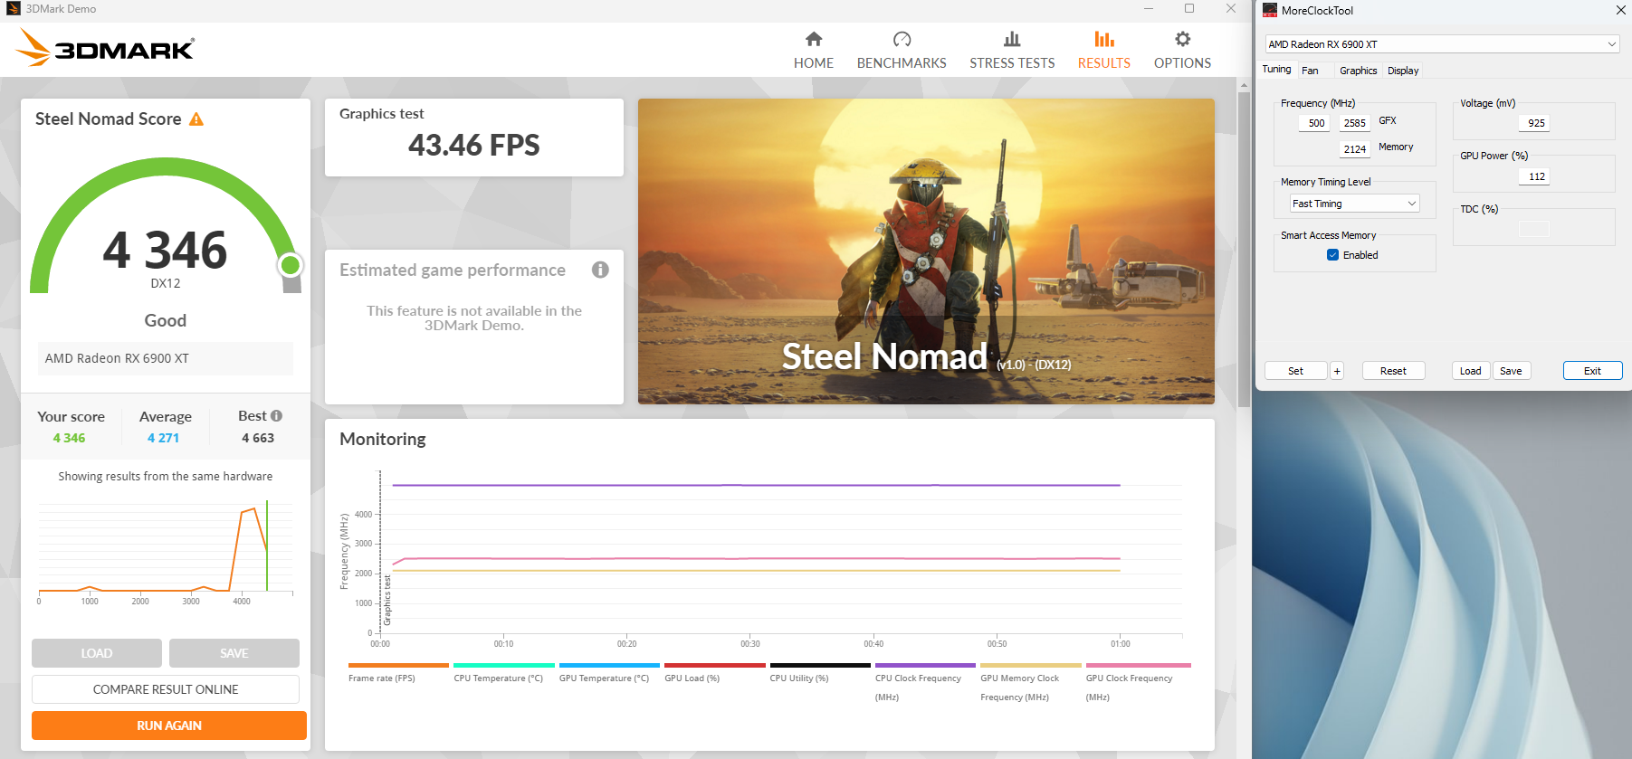Open the RESULTS chart icon
1632x759 pixels.
(1103, 39)
